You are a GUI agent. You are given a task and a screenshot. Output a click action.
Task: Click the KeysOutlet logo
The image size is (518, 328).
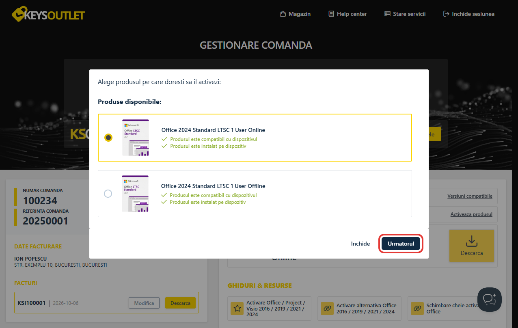(x=48, y=14)
